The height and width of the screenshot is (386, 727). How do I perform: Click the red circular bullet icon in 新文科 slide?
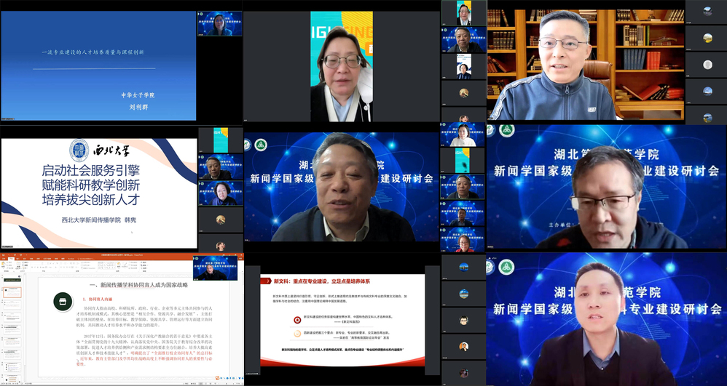tap(297, 319)
